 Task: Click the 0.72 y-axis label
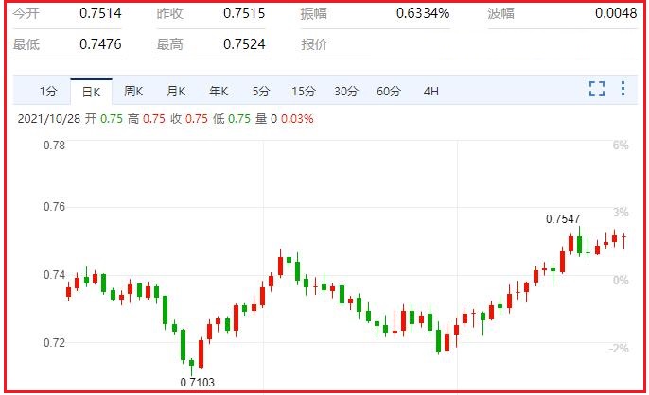(x=54, y=342)
